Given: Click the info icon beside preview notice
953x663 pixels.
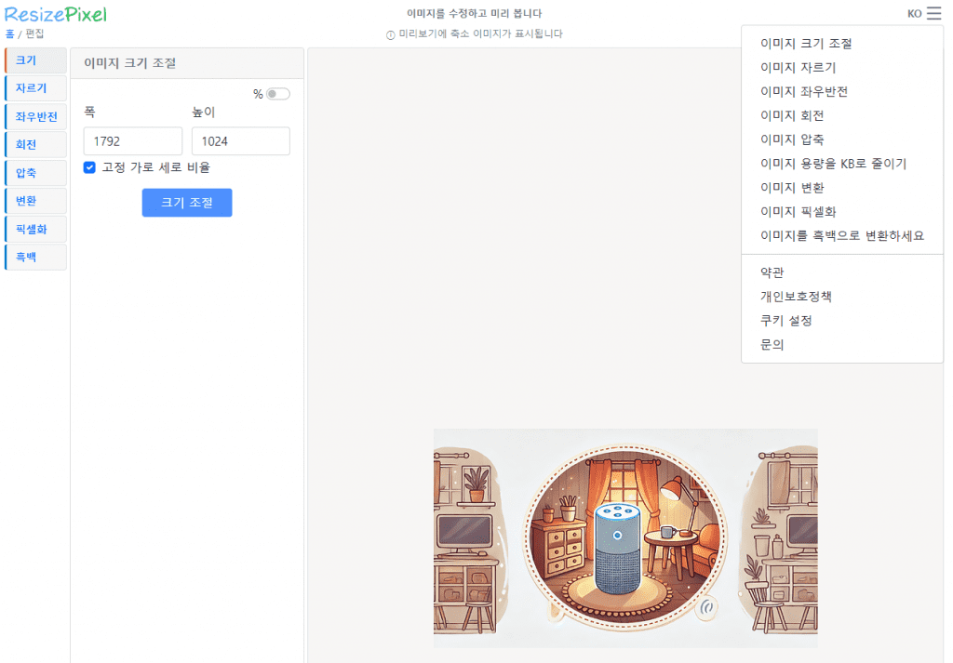Looking at the screenshot, I should pos(391,34).
